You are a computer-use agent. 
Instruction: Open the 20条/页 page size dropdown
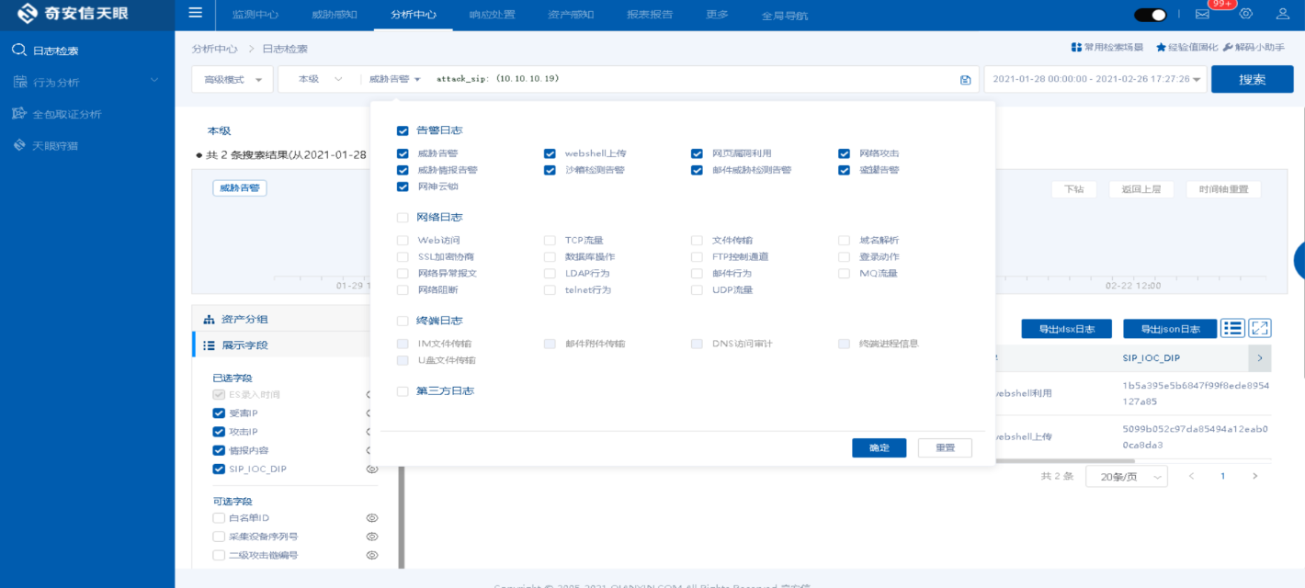(1126, 476)
